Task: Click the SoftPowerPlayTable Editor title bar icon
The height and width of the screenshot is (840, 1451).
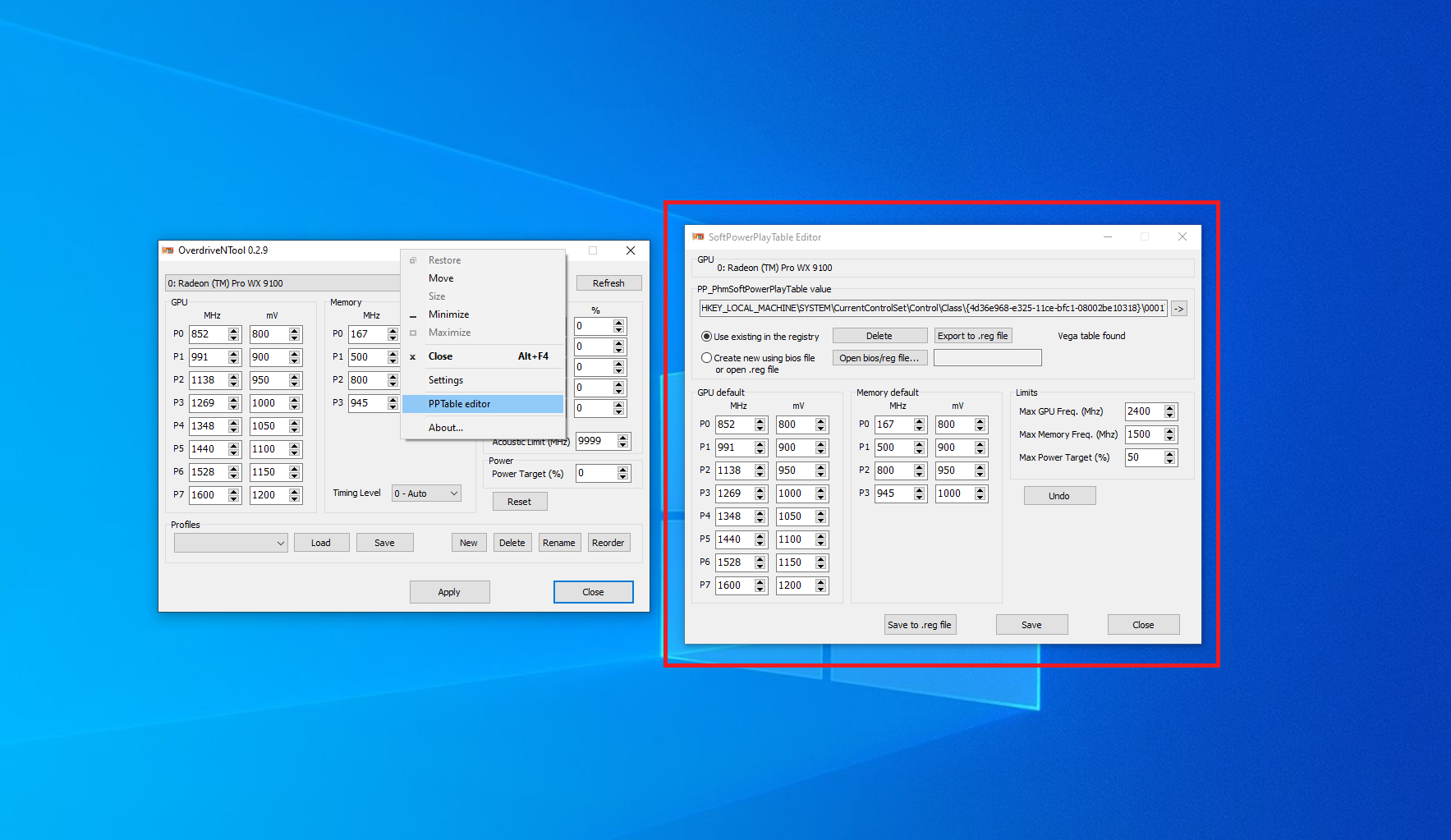Action: [699, 237]
